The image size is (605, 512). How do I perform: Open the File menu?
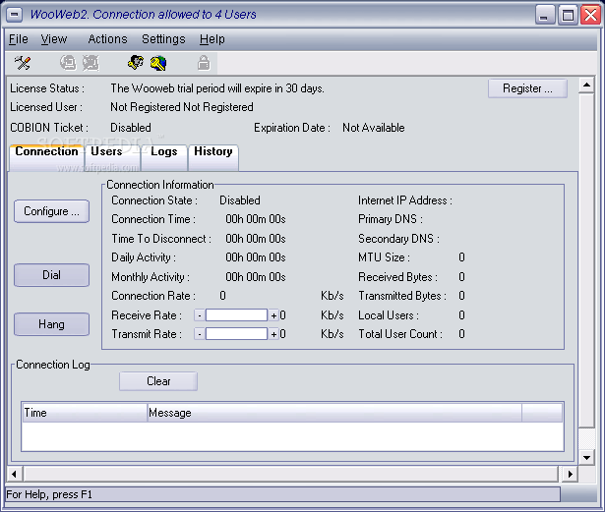(x=19, y=39)
